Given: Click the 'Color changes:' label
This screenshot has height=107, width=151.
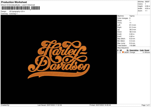Looking at the screenshot, I should click(123, 18).
